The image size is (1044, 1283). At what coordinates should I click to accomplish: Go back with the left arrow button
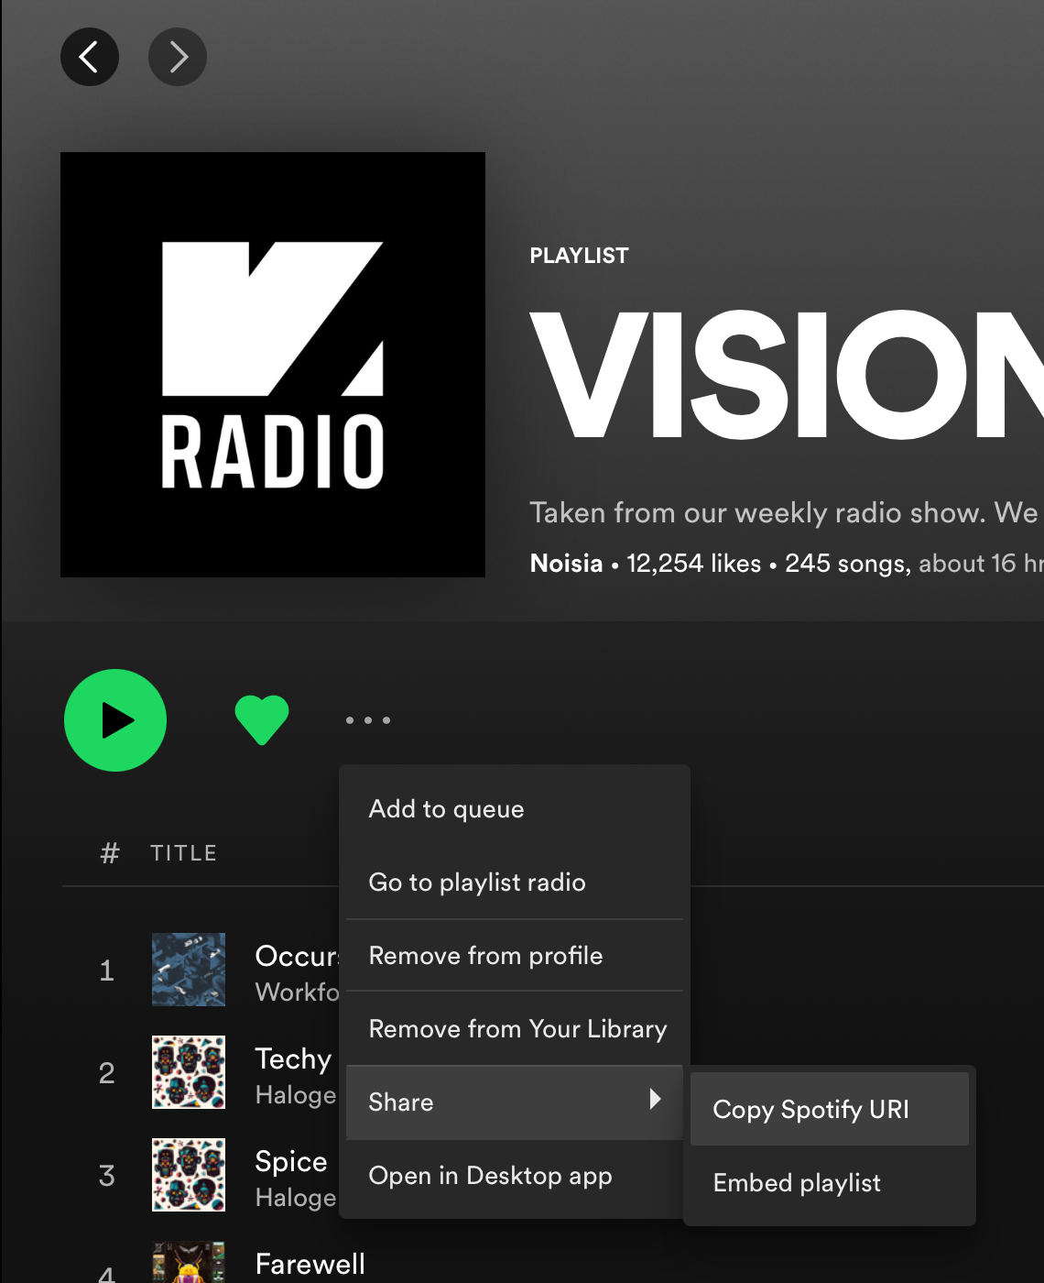tap(90, 57)
